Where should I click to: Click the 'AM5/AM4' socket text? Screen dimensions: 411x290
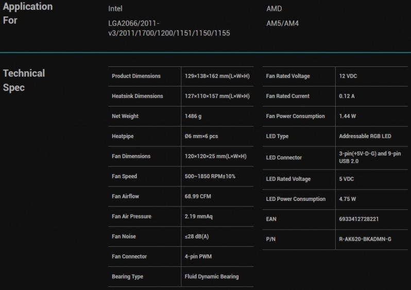[x=283, y=23]
